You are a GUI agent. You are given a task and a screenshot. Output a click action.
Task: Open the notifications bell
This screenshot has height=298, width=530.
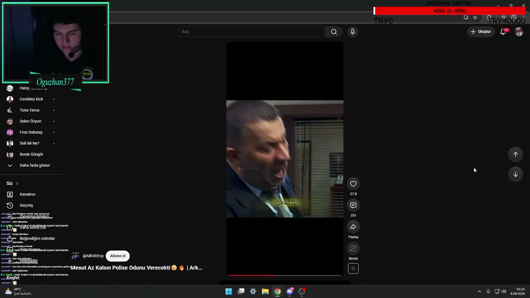[x=503, y=32]
